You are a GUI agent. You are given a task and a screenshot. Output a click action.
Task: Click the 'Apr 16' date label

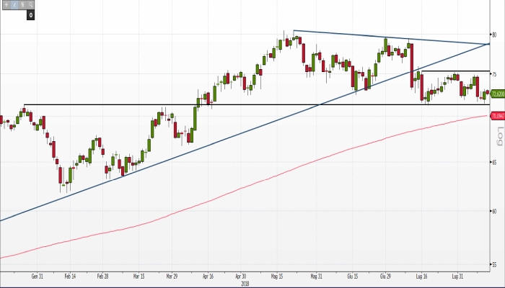(x=208, y=275)
